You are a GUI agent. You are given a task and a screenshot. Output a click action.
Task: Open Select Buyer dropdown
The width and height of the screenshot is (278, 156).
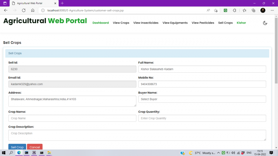(202, 99)
